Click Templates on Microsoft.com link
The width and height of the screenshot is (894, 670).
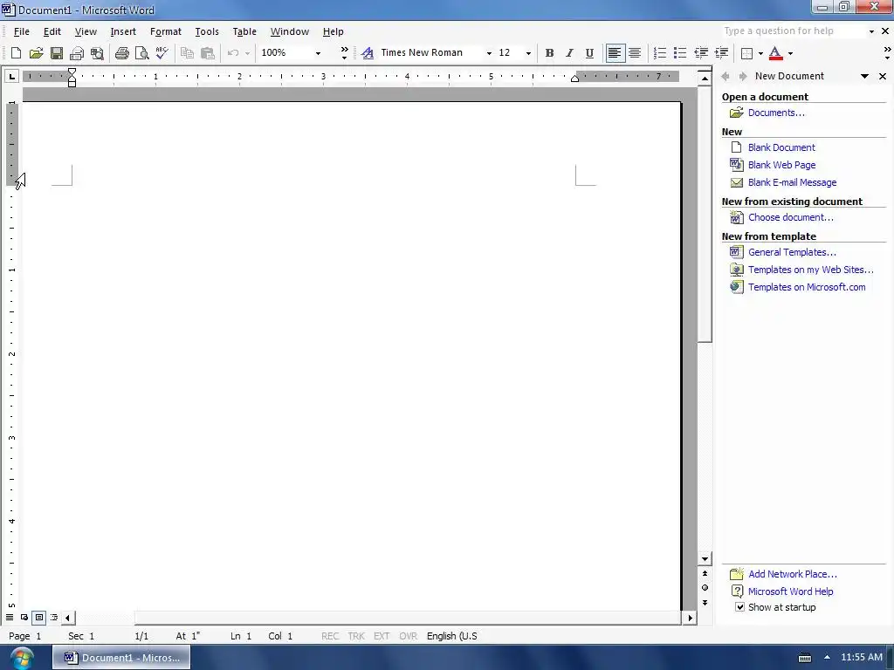pyautogui.click(x=807, y=287)
